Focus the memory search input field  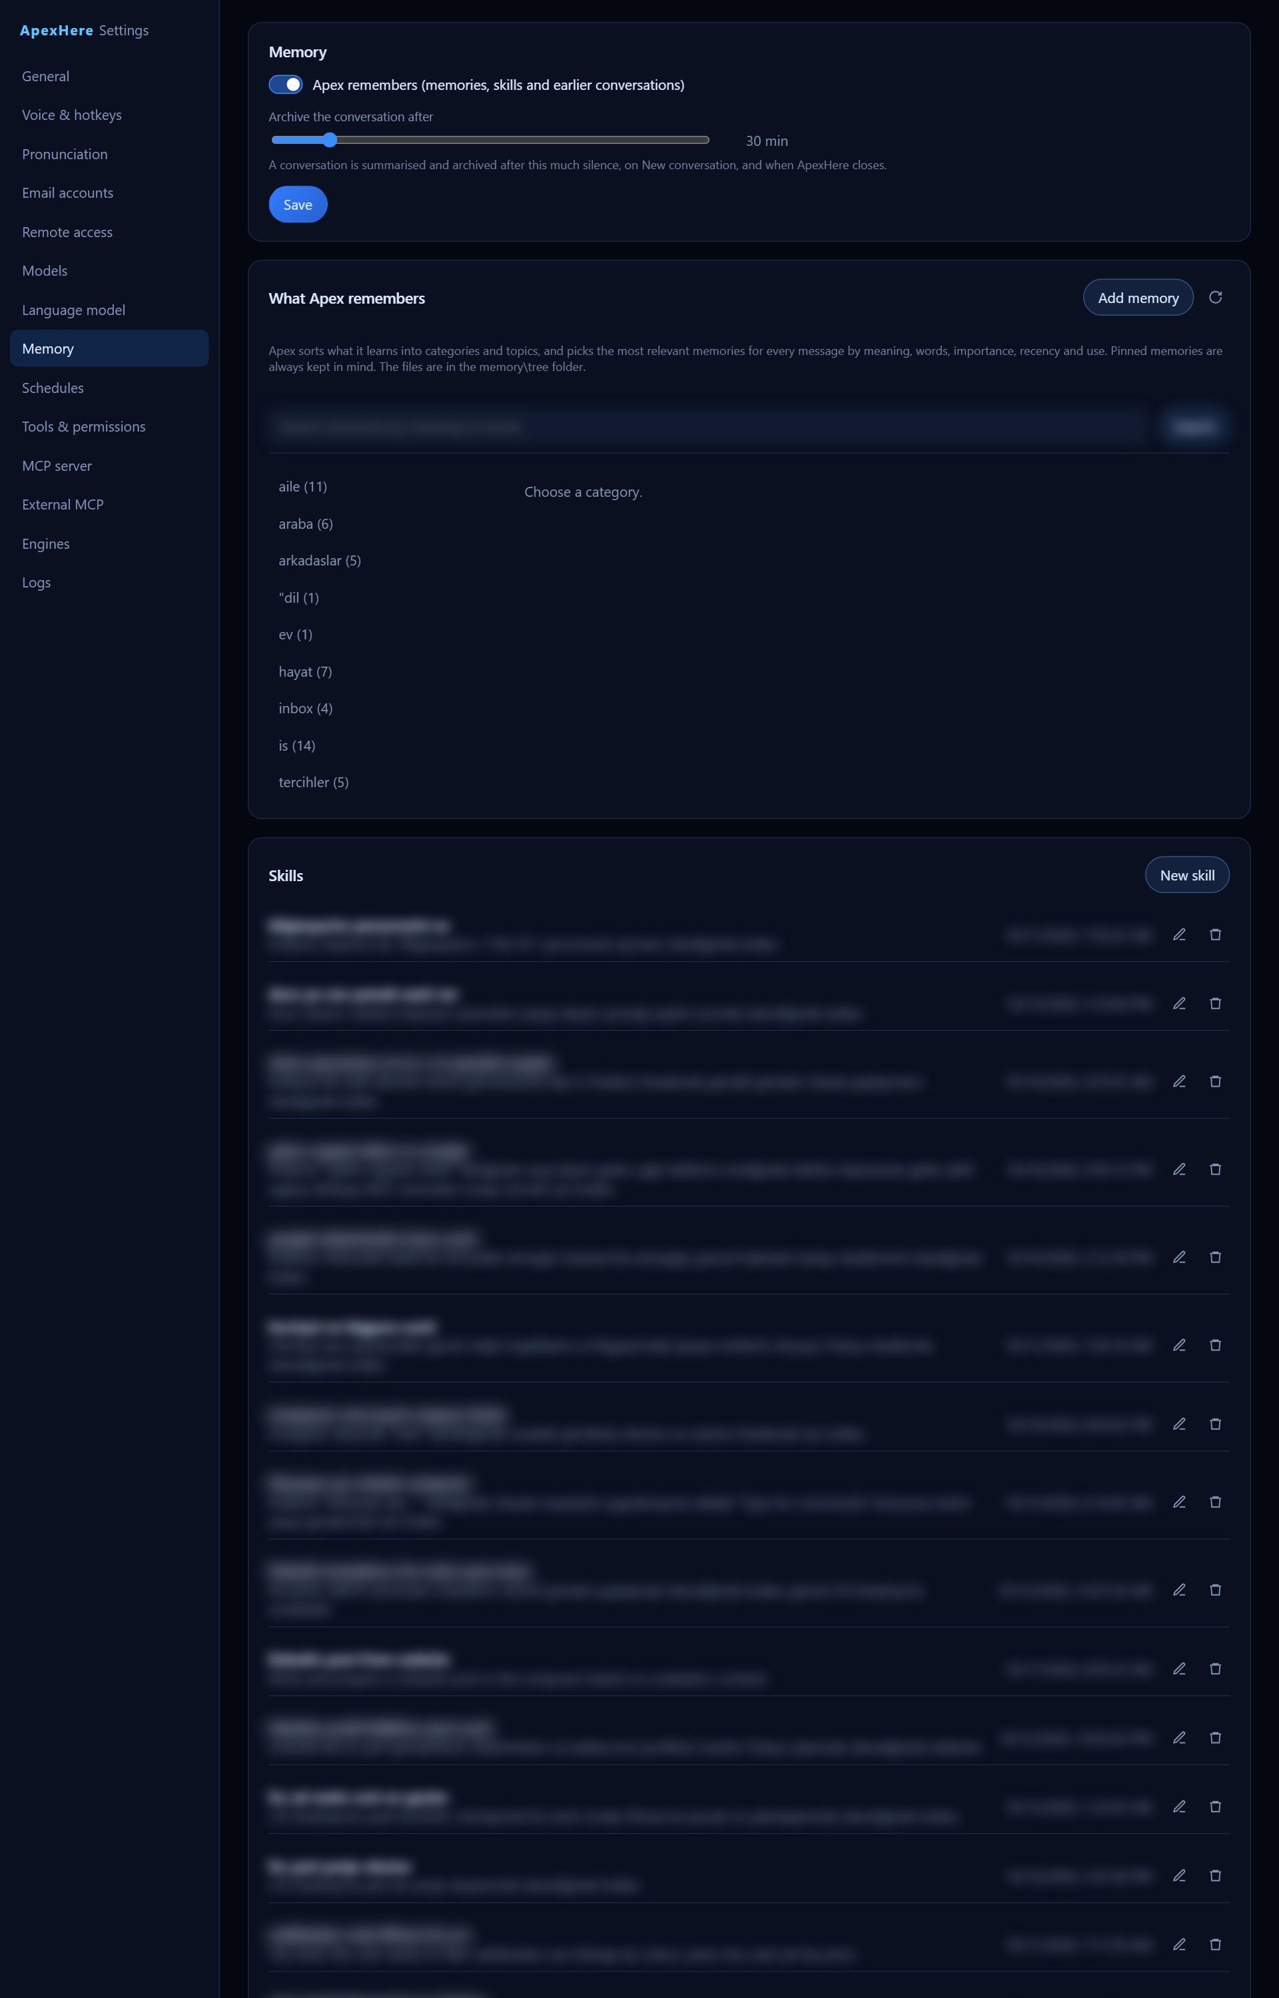(708, 427)
